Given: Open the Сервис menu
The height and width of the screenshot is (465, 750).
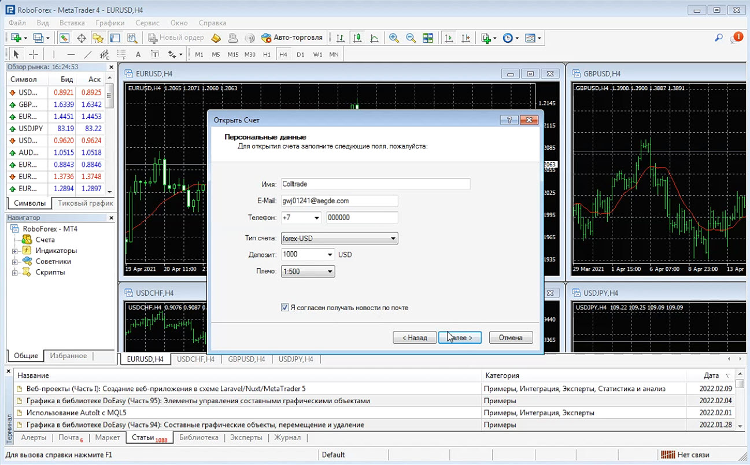Looking at the screenshot, I should point(147,23).
